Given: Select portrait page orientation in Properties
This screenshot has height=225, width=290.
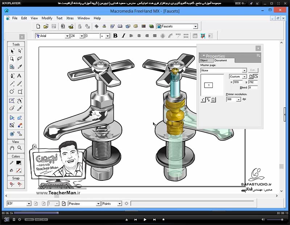Looking at the screenshot, I should pyautogui.click(x=250, y=76).
